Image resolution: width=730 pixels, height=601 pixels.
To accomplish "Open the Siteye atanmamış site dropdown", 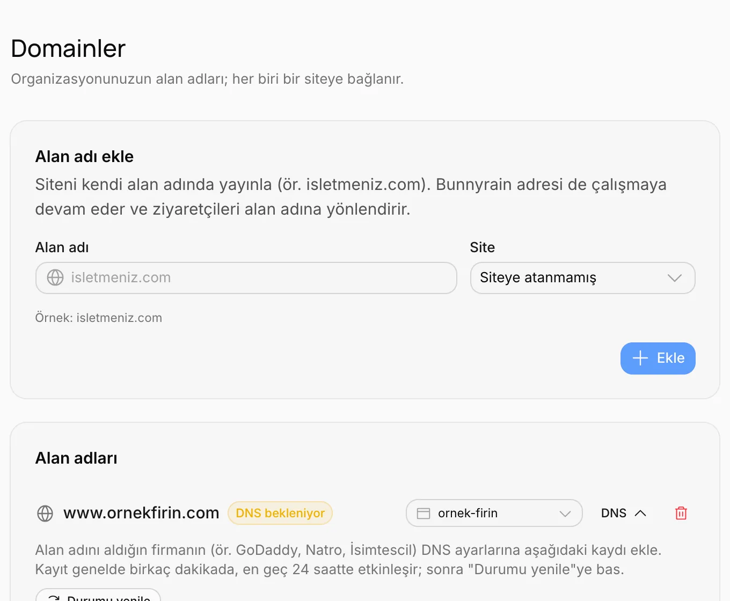I will (582, 278).
